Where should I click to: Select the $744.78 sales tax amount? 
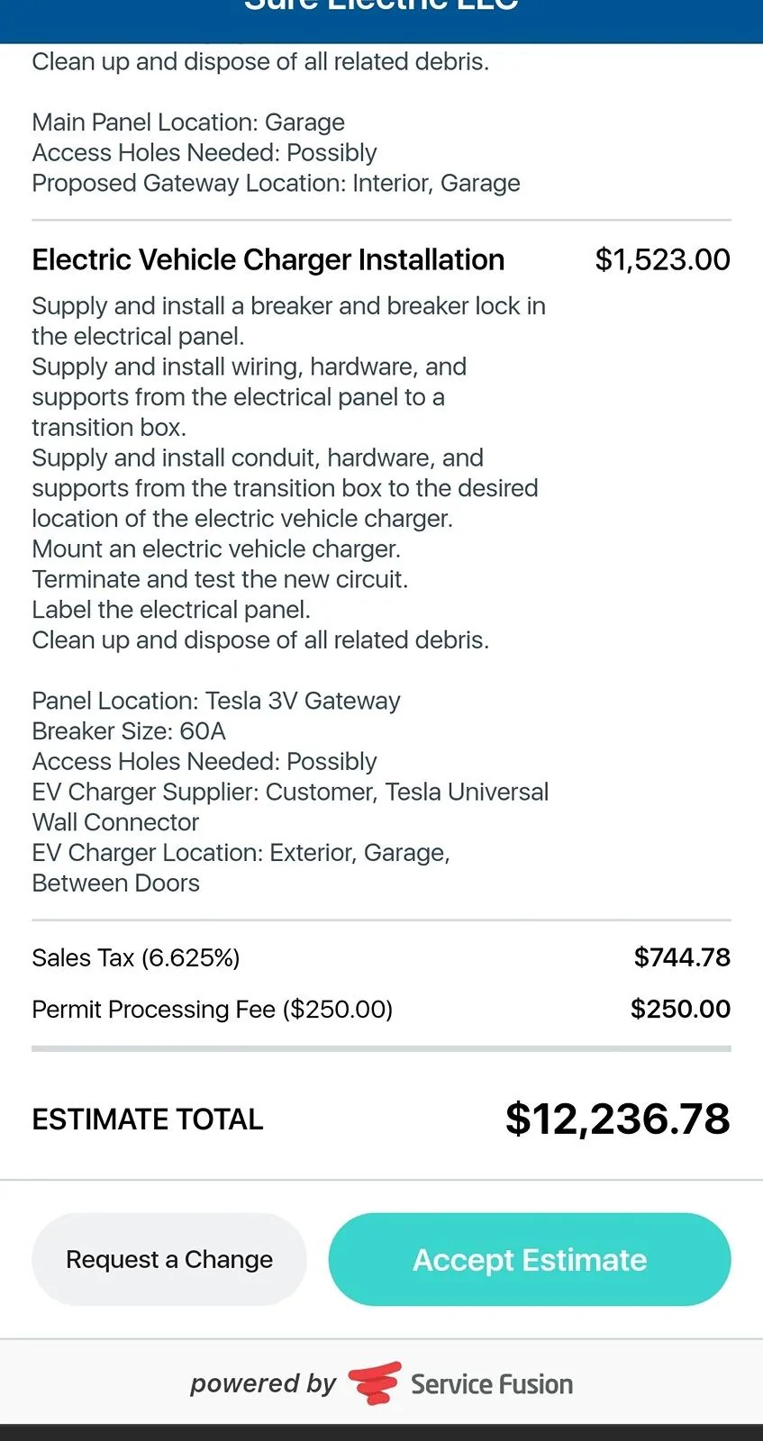[x=682, y=957]
